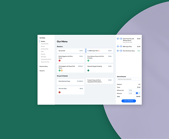Increase quantity of Miso Mushroom Soup in cart
This screenshot has height=139, width=169.
(118, 51)
